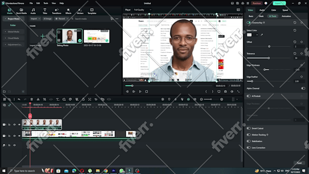Click the Purchase button
This screenshot has height=174, width=309.
point(257,3)
